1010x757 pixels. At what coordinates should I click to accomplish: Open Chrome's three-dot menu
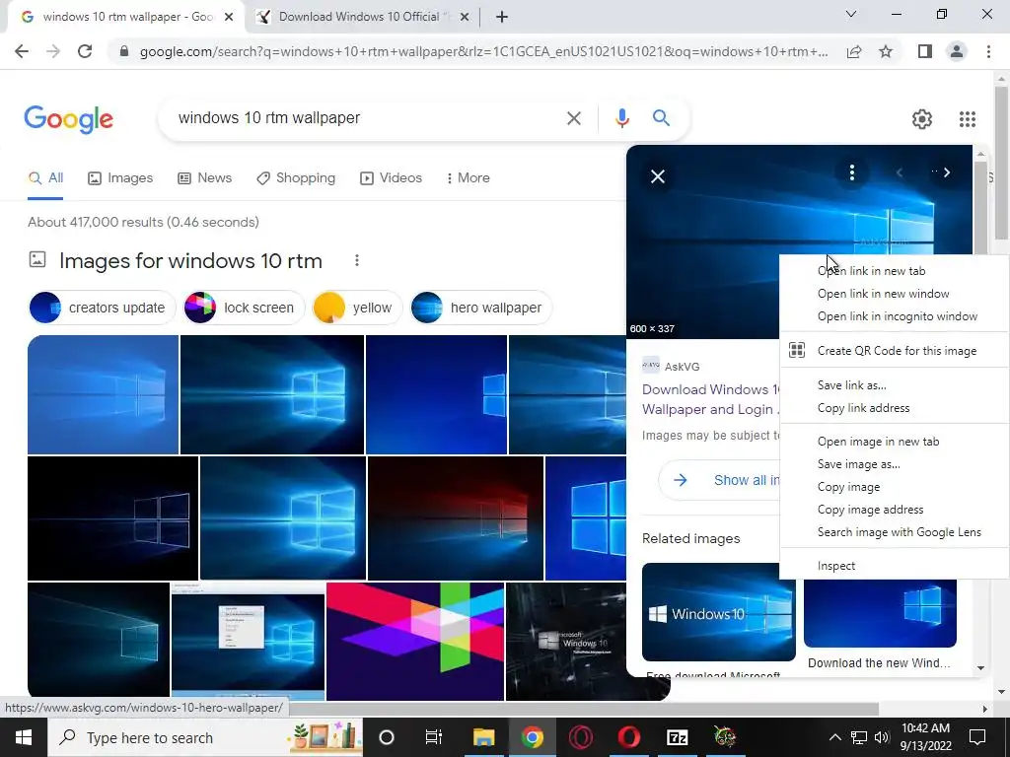pyautogui.click(x=988, y=51)
